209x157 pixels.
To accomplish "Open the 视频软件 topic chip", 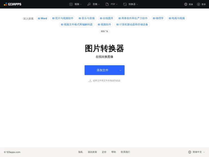I will (104, 25).
